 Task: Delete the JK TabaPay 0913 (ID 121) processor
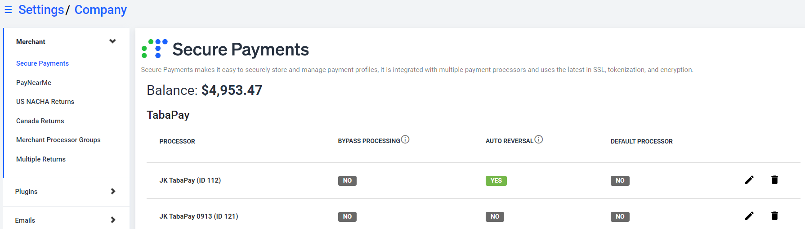click(x=774, y=216)
